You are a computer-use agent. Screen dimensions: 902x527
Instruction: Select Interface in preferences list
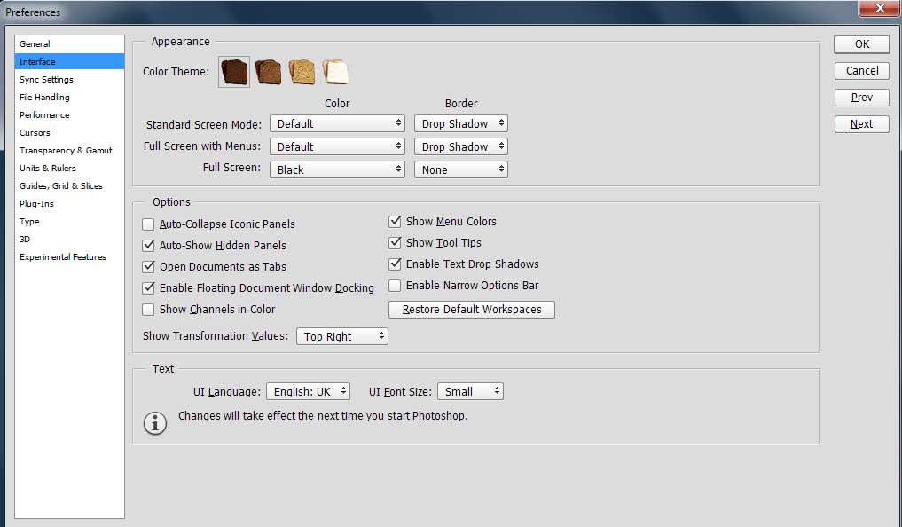click(x=69, y=61)
